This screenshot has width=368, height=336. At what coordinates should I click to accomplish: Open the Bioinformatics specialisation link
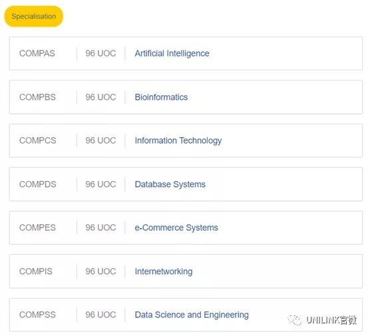(x=161, y=97)
